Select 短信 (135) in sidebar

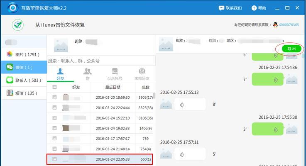(x=24, y=93)
